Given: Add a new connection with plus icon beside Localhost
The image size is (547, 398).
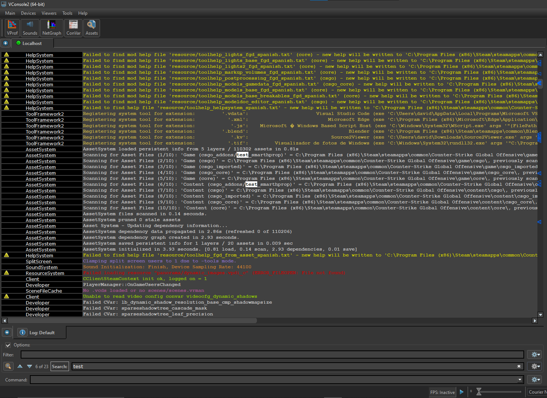Looking at the screenshot, I should [6, 43].
